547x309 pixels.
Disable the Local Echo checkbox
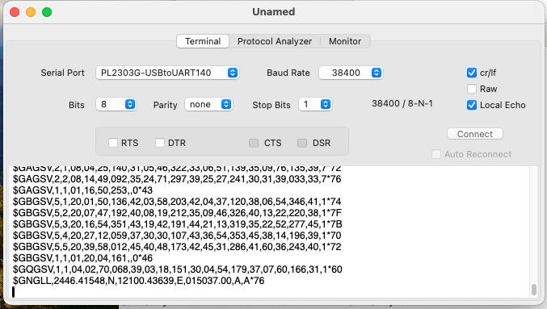(472, 105)
